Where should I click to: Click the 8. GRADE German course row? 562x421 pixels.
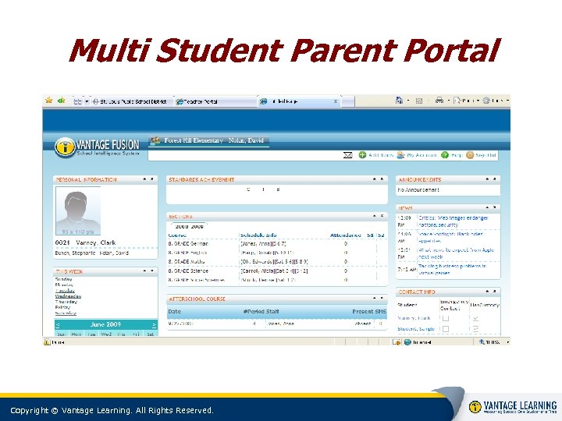coord(276,244)
